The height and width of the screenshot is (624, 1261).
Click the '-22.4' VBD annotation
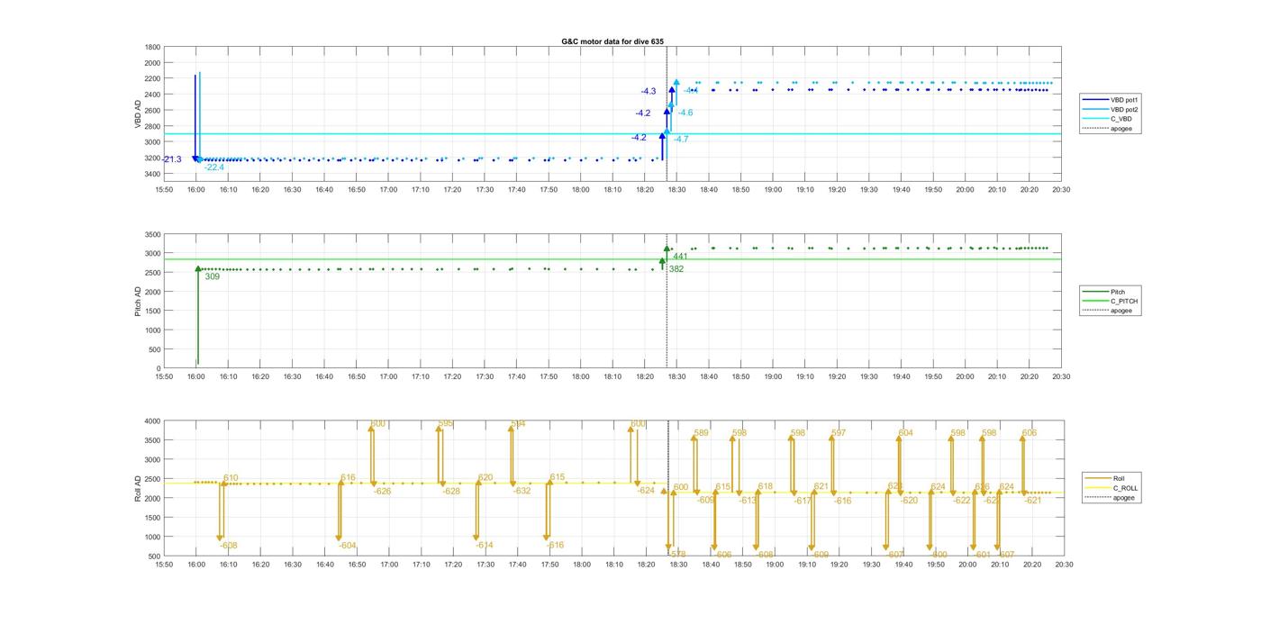pyautogui.click(x=214, y=167)
